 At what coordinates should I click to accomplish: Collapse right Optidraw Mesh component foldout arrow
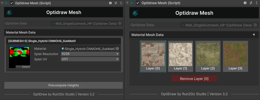[127, 3]
